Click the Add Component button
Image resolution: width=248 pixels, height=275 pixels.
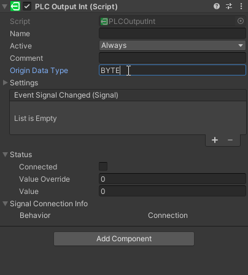pos(124,239)
